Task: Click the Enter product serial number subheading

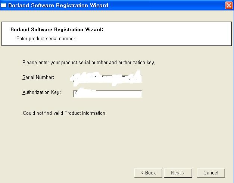Action: pyautogui.click(x=46, y=38)
